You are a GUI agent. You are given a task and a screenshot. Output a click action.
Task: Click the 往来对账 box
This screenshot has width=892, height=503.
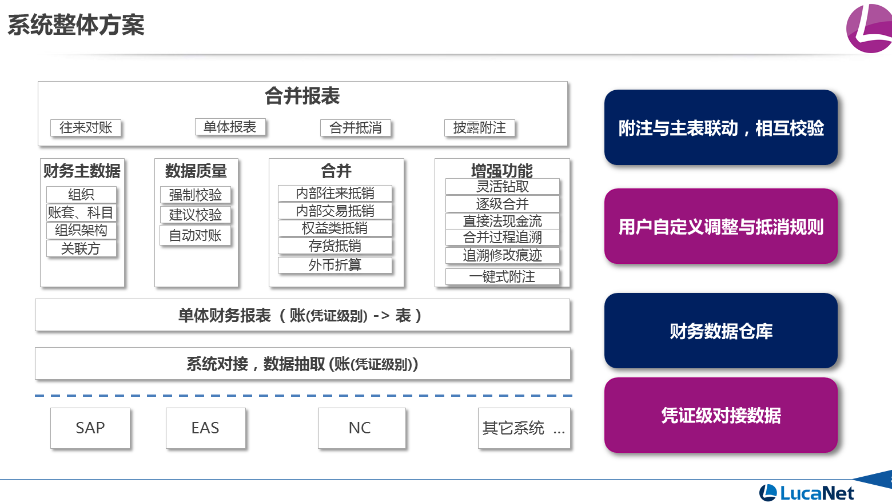click(x=86, y=127)
